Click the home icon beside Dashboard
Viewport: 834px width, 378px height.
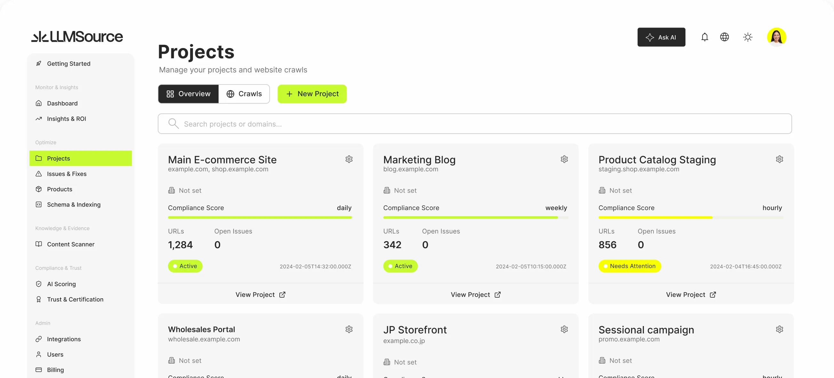coord(38,103)
